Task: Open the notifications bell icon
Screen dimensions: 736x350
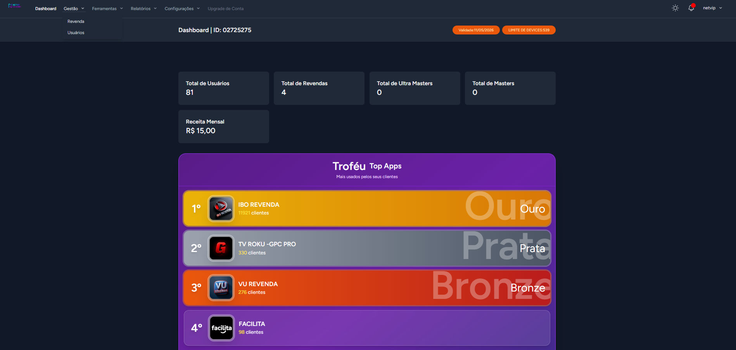Action: click(691, 8)
